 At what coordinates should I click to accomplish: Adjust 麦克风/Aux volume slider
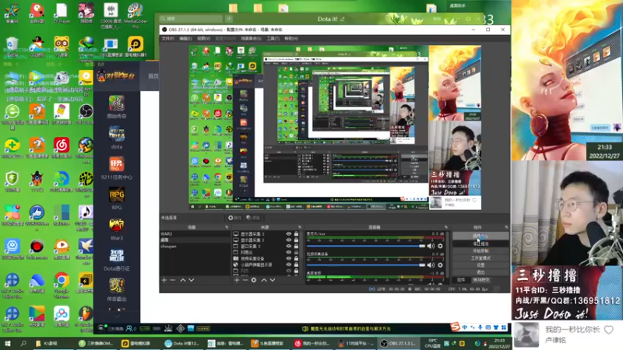coord(366,246)
